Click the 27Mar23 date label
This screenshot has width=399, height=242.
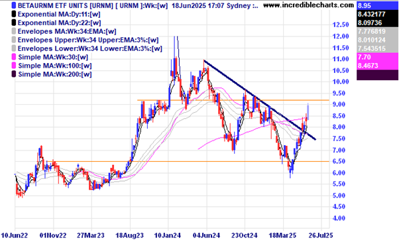coord(91,235)
